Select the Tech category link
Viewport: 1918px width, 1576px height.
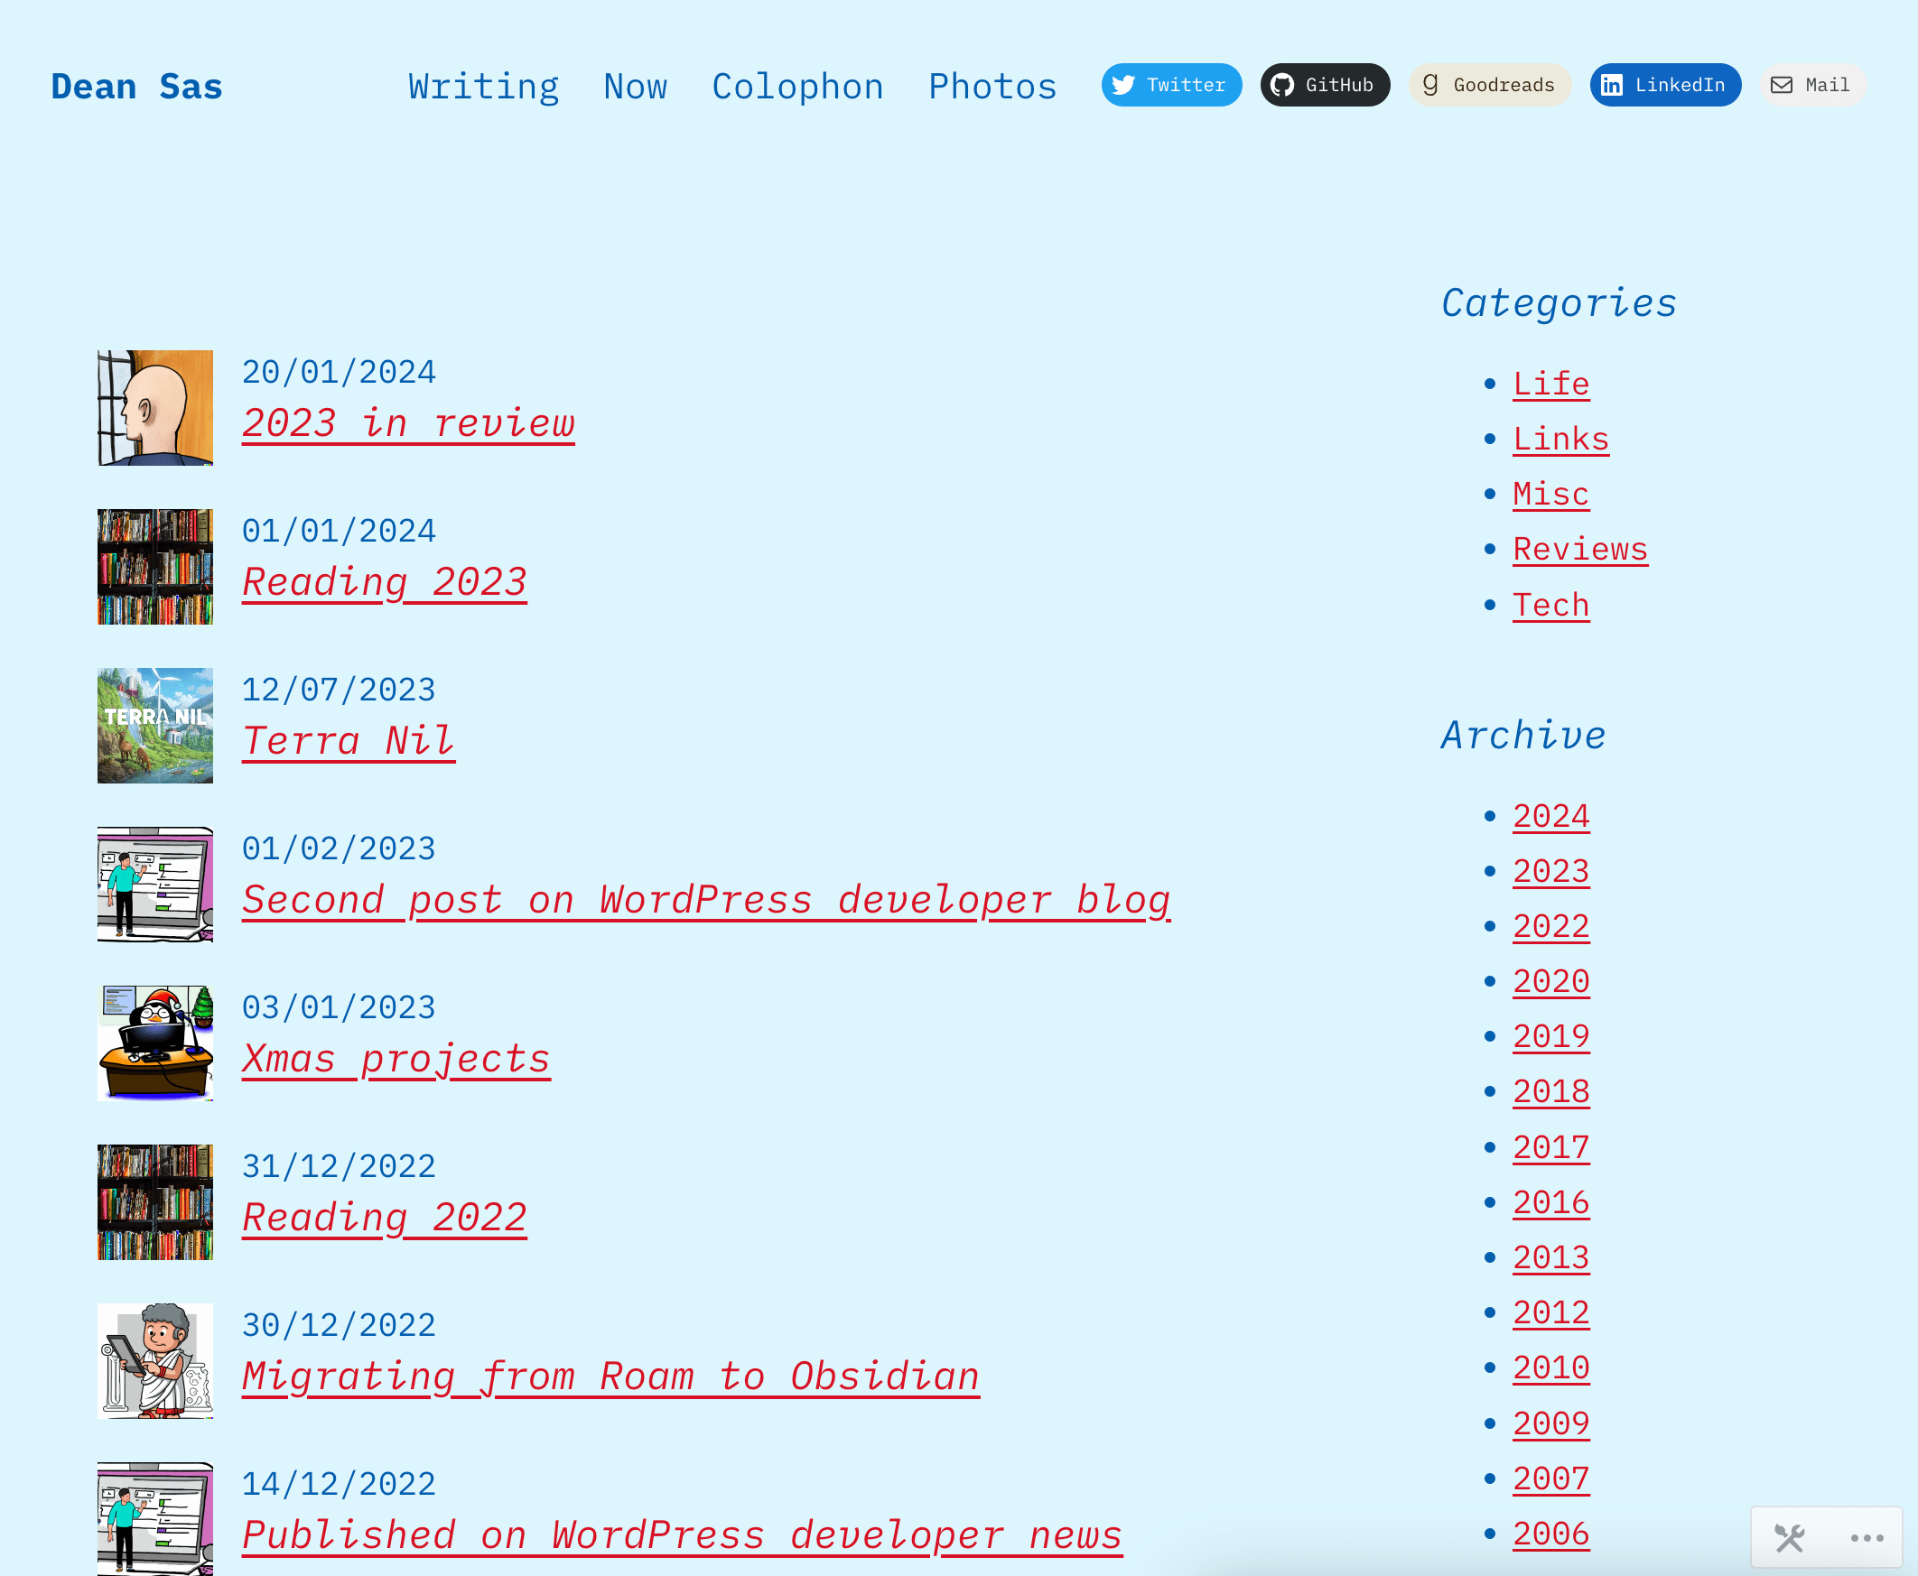[1550, 606]
